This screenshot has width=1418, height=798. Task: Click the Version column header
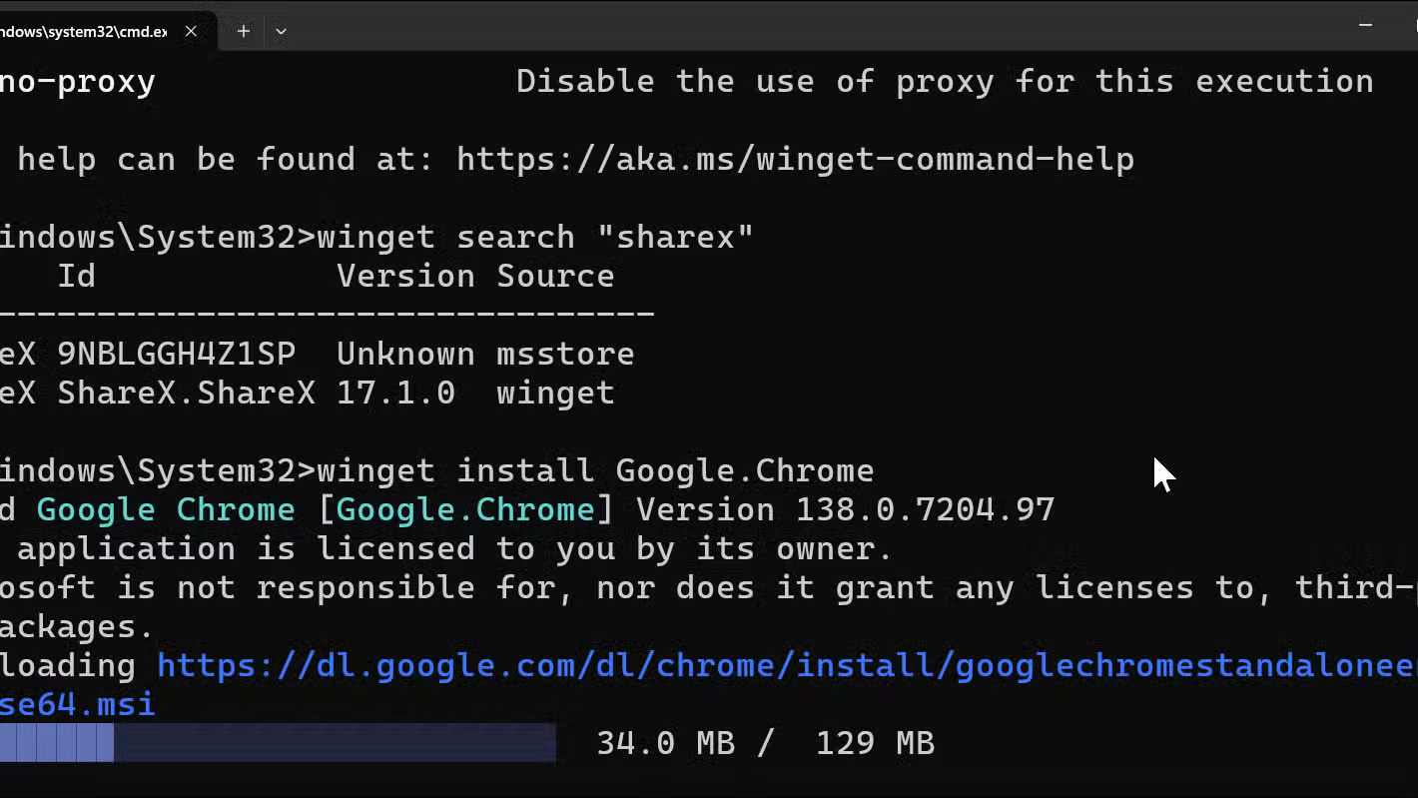pos(405,276)
